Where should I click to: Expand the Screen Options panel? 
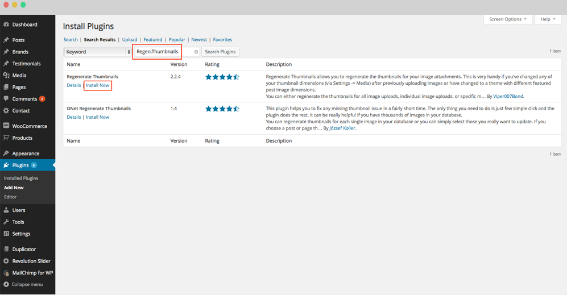507,19
